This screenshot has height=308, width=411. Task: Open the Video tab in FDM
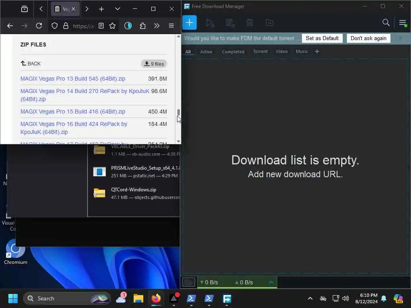tap(281, 51)
